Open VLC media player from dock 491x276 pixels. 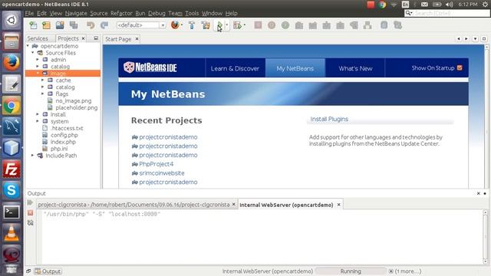pos(12,233)
